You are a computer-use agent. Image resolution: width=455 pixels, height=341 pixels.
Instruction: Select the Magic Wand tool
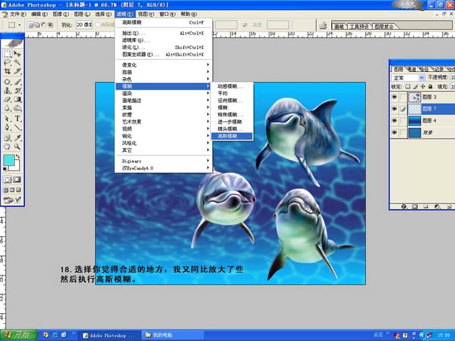pyautogui.click(x=18, y=63)
